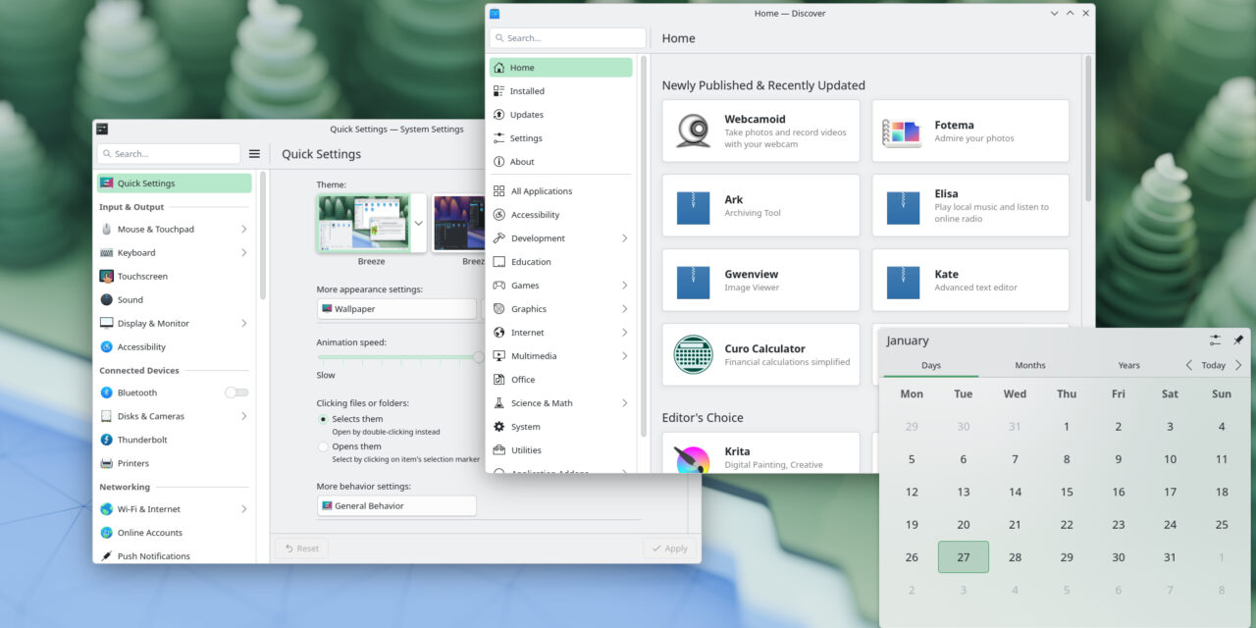Jump to Today in the calendar

point(1214,365)
